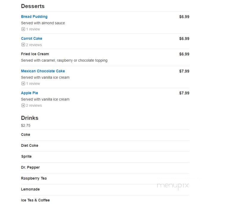Click the Apple Pie $7.99 price
Screen dimensions: 226x210
point(184,93)
